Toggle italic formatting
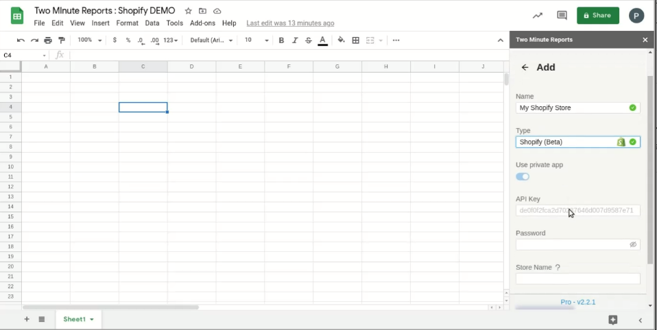The width and height of the screenshot is (657, 330). pyautogui.click(x=295, y=40)
